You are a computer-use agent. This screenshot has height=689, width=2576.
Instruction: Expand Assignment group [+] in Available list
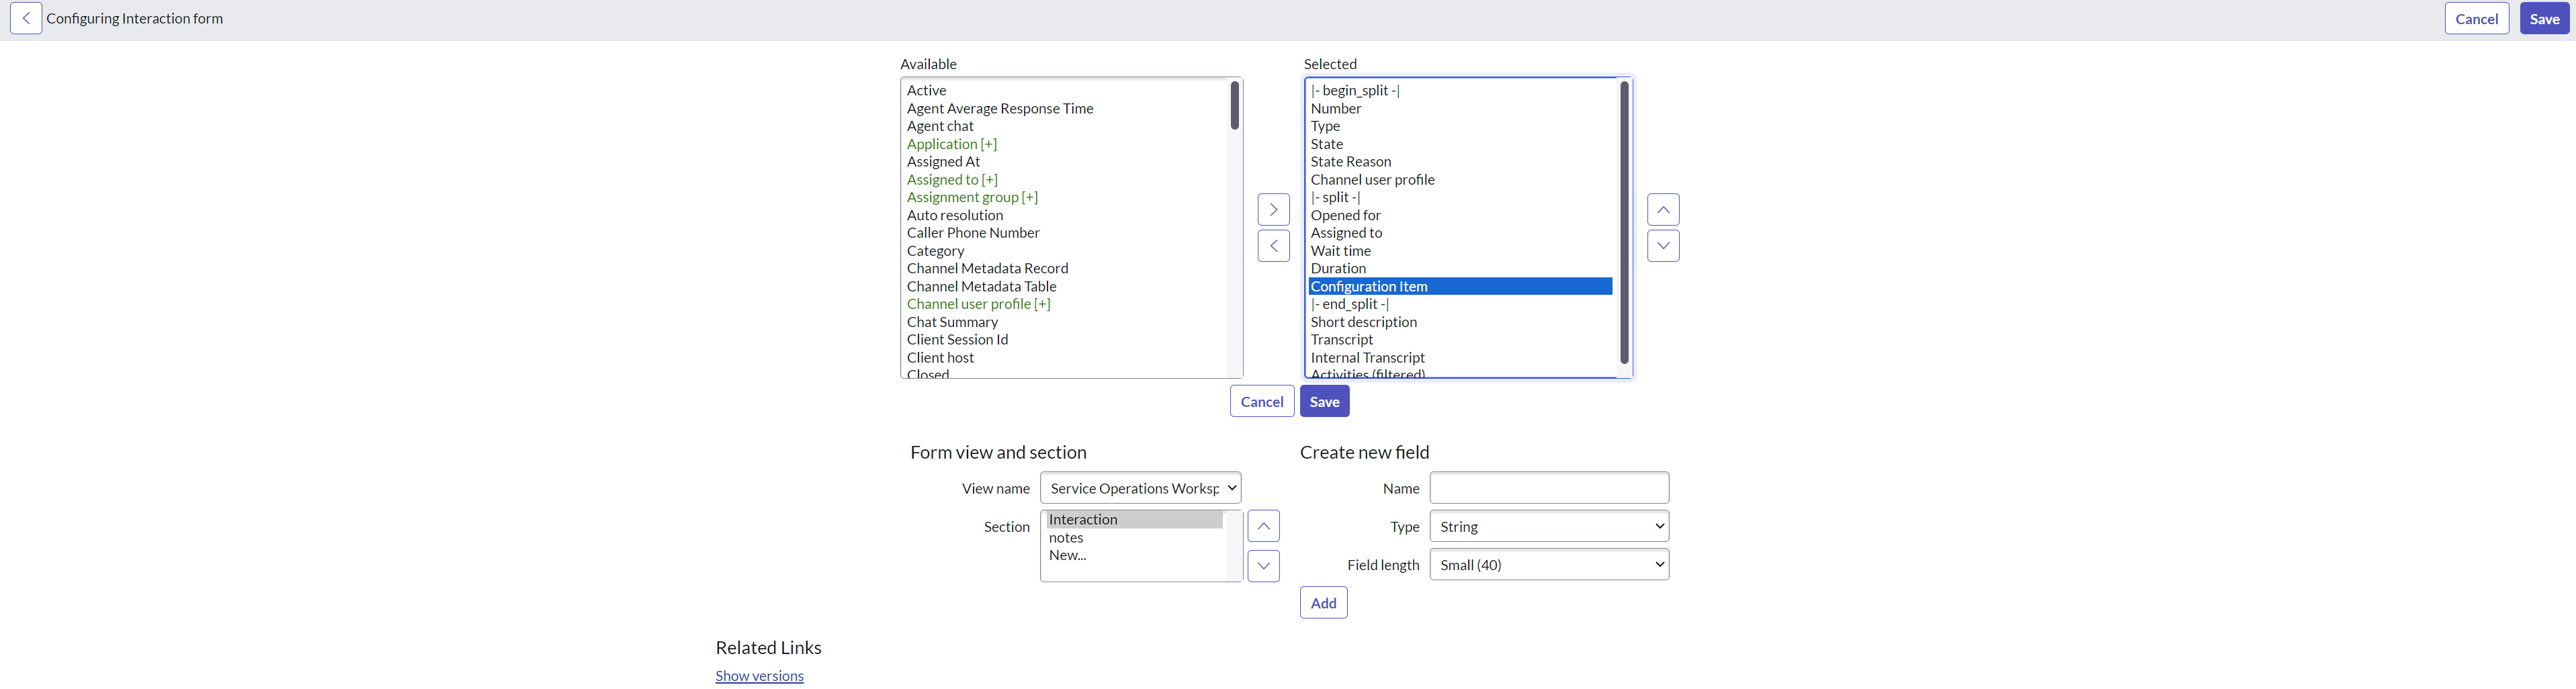[972, 198]
